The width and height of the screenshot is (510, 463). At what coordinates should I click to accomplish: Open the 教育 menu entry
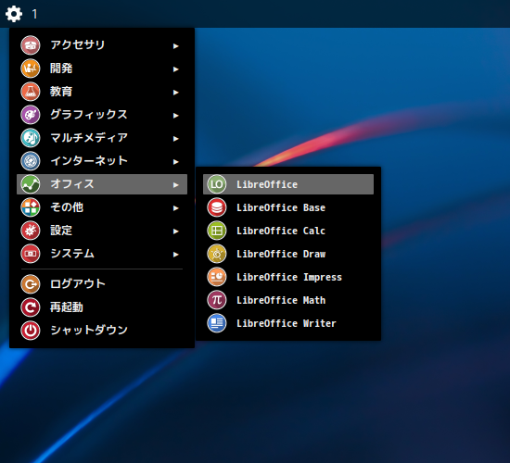[102, 92]
